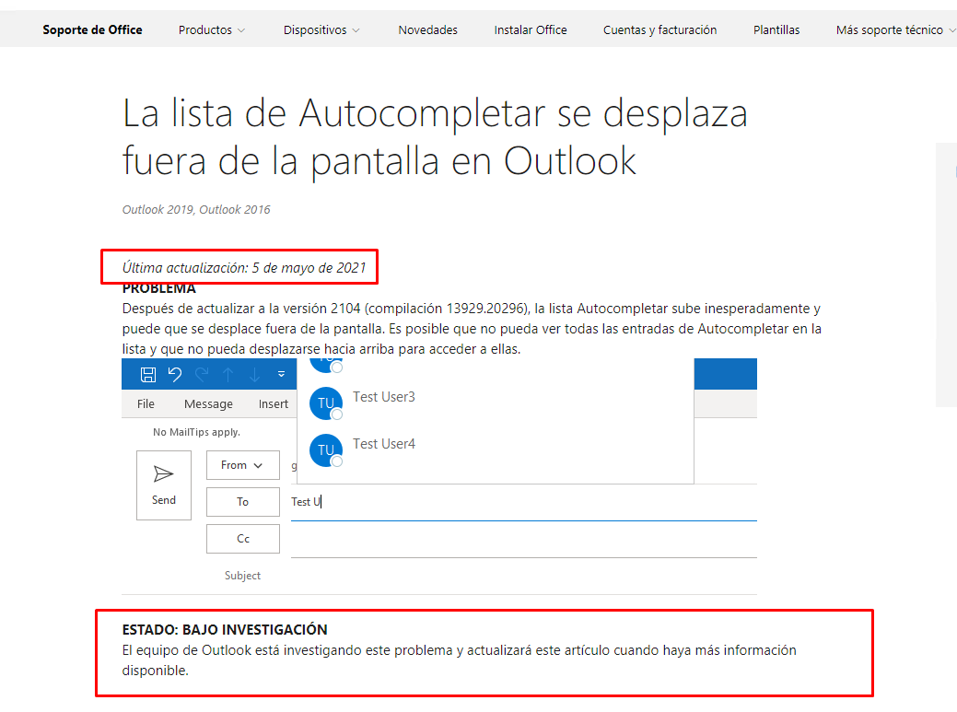
Task: Click the Undo arrow icon
Action: 175,374
